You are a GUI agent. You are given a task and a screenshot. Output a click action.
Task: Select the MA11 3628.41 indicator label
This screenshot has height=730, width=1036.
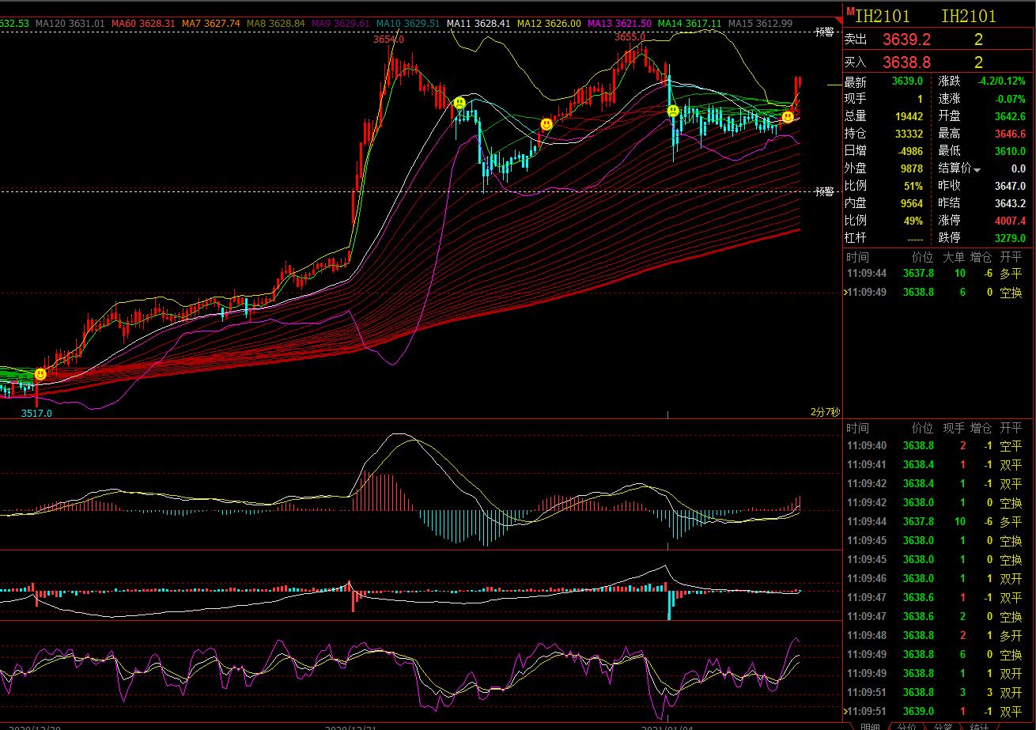(478, 24)
